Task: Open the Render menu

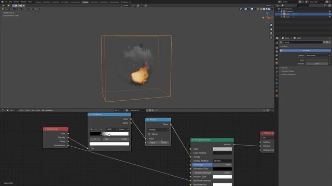Action: (16, 2)
